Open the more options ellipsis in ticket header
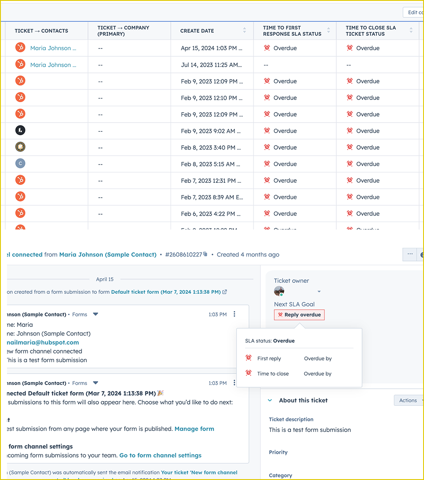This screenshot has width=424, height=480. [x=410, y=254]
